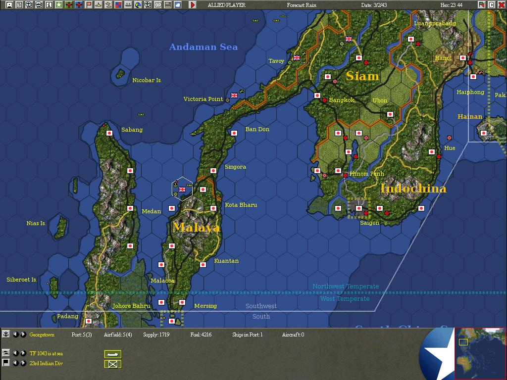The image size is (507, 380).
Task: Click right arrow beside 23rd Indian Div
Action: 23,363
